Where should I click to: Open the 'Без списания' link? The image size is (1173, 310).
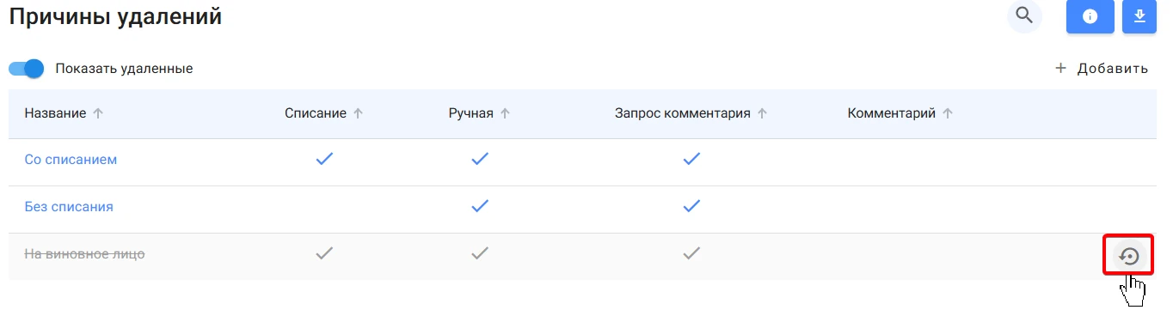pyautogui.click(x=69, y=207)
